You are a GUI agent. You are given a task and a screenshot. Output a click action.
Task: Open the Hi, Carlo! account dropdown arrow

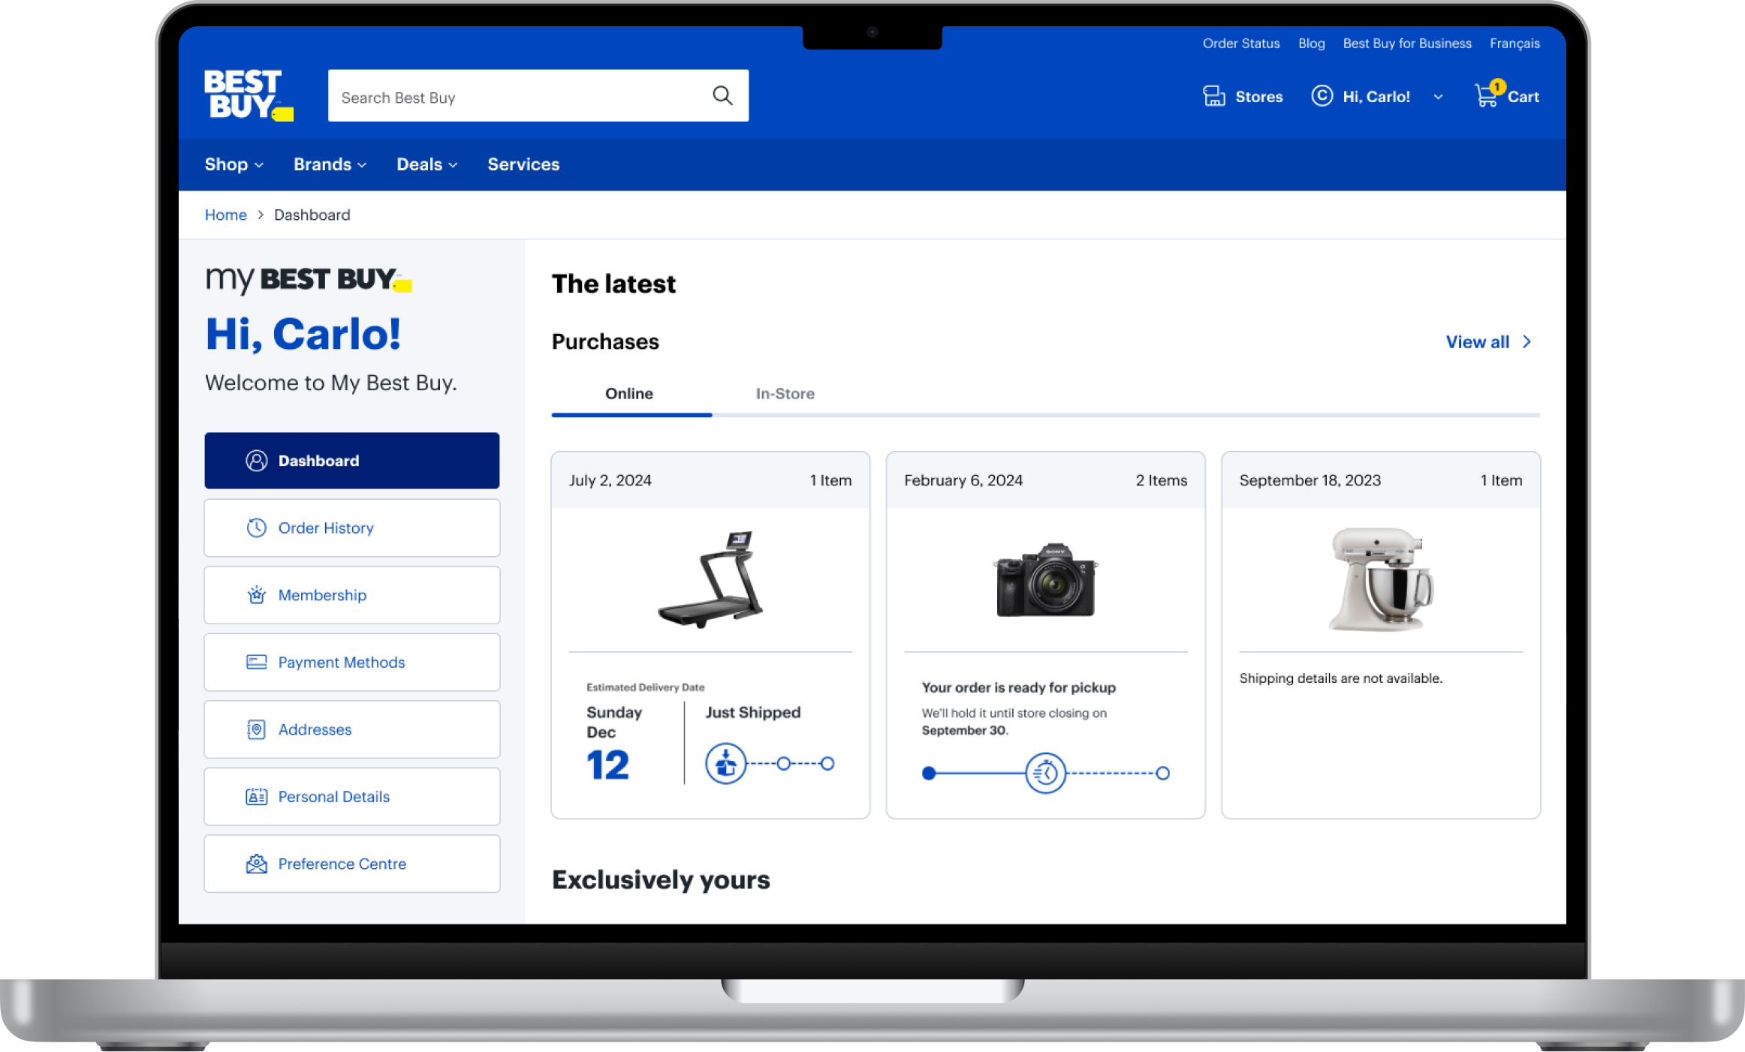[1438, 97]
